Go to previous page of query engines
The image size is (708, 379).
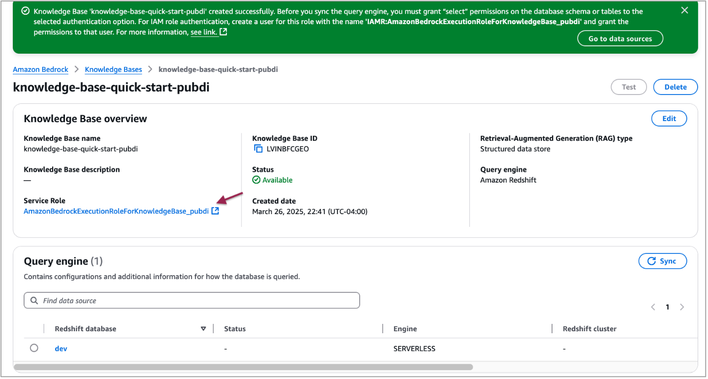click(653, 307)
